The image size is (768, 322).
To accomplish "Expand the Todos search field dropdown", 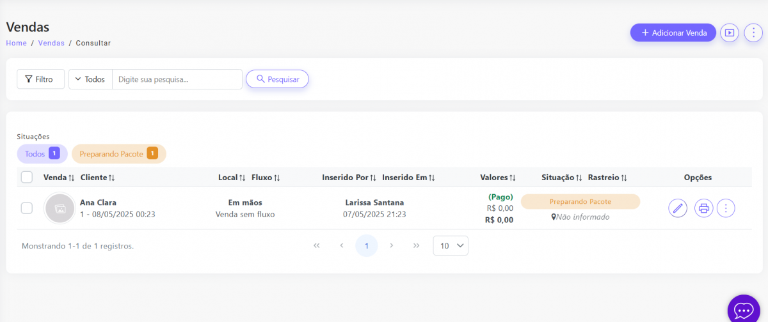I will point(90,79).
